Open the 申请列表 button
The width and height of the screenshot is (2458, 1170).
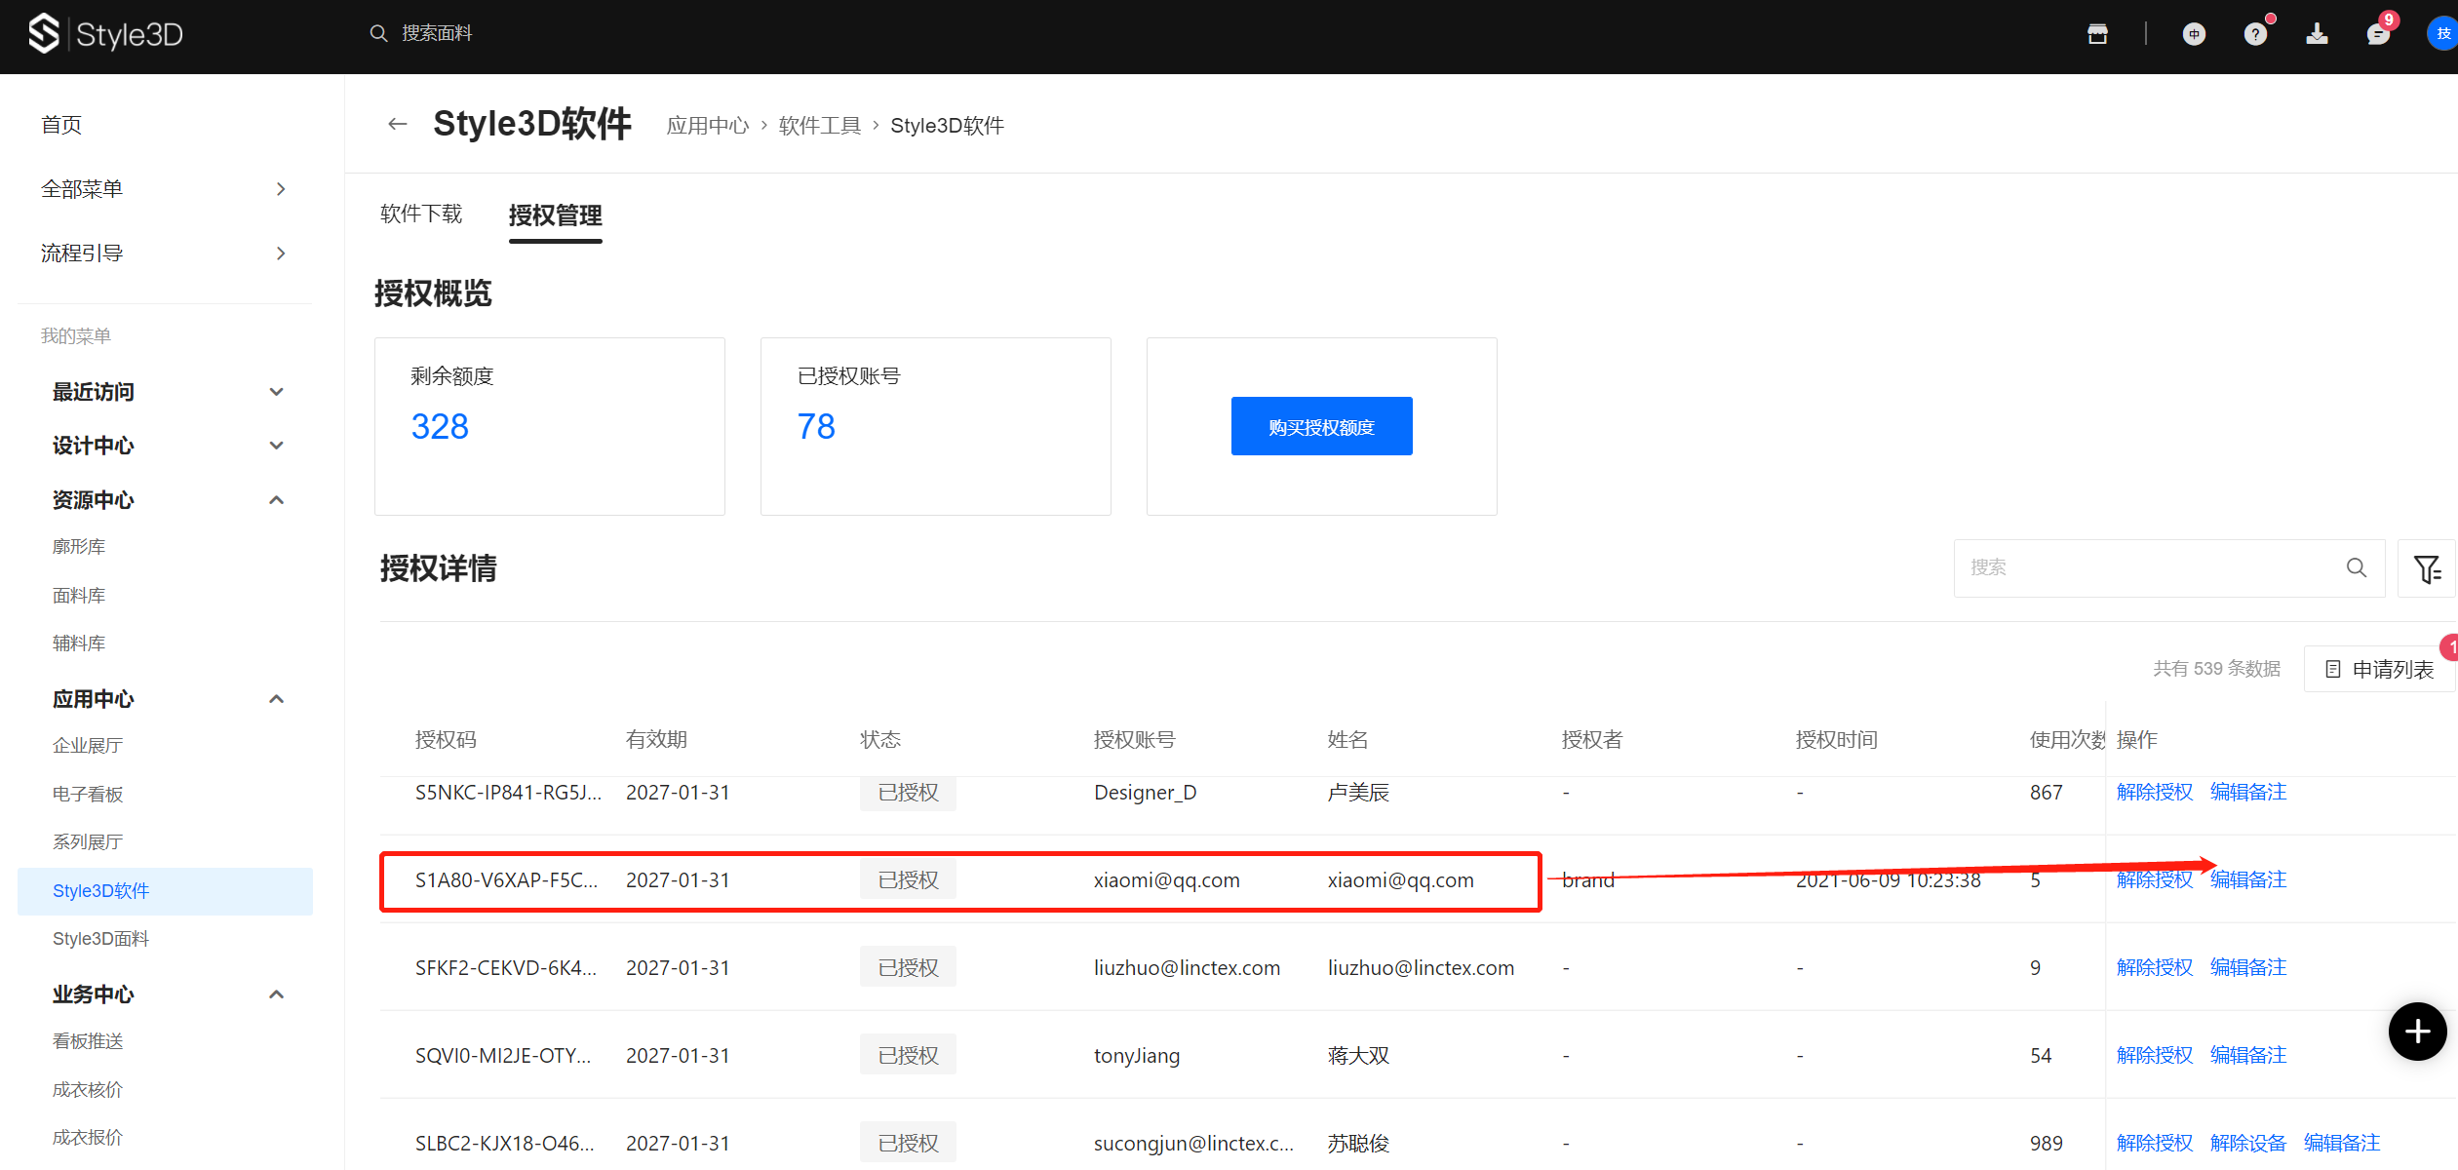pos(2380,669)
